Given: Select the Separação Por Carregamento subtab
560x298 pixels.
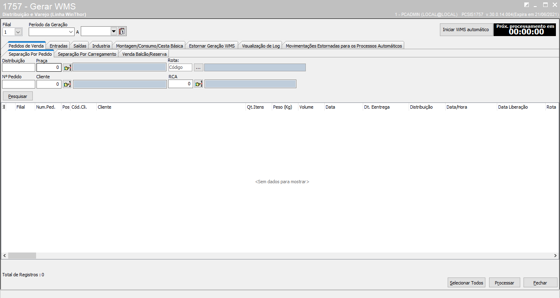Looking at the screenshot, I should click(87, 54).
